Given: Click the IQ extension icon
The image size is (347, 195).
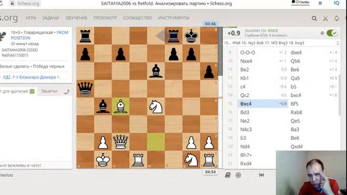Looking at the screenshot, I should [x=336, y=3].
